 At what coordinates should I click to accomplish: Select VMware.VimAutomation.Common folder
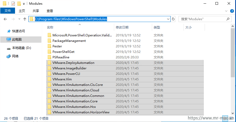click(x=125, y=96)
